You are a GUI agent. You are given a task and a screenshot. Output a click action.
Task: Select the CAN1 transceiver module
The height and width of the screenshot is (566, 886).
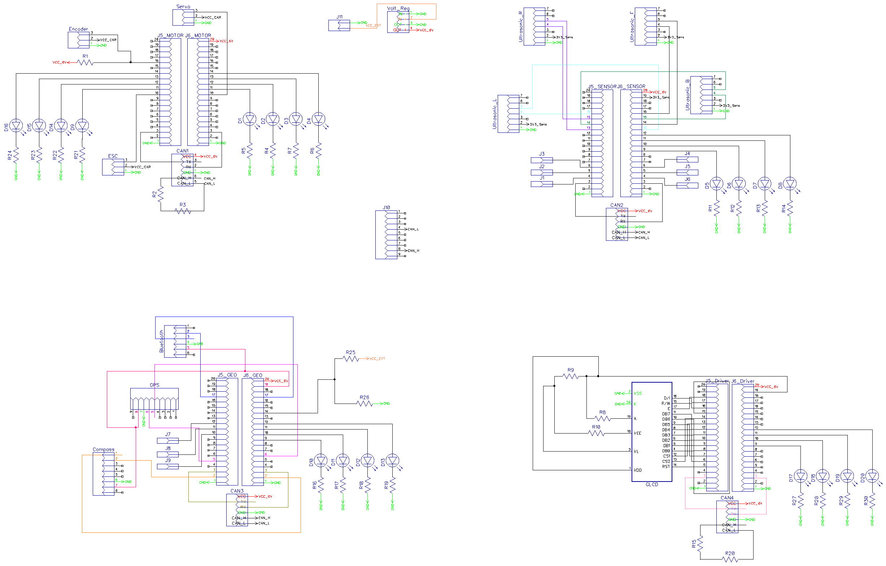[182, 170]
